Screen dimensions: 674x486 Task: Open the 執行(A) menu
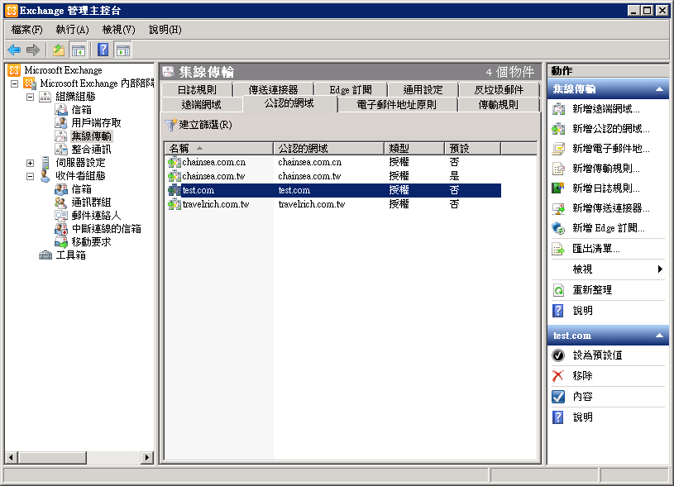72,30
